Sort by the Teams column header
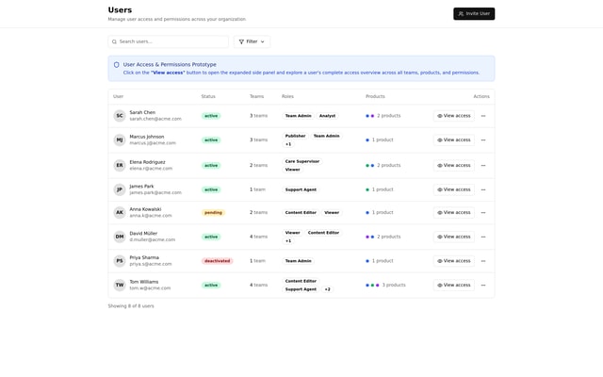 (256, 96)
